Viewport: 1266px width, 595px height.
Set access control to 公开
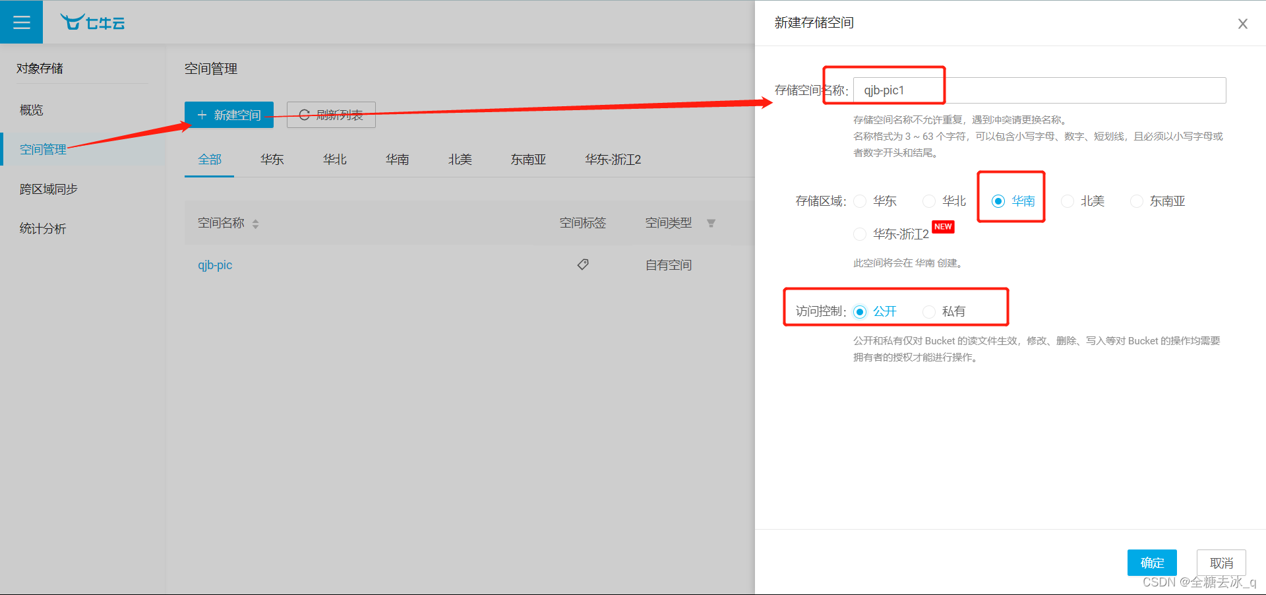[860, 311]
